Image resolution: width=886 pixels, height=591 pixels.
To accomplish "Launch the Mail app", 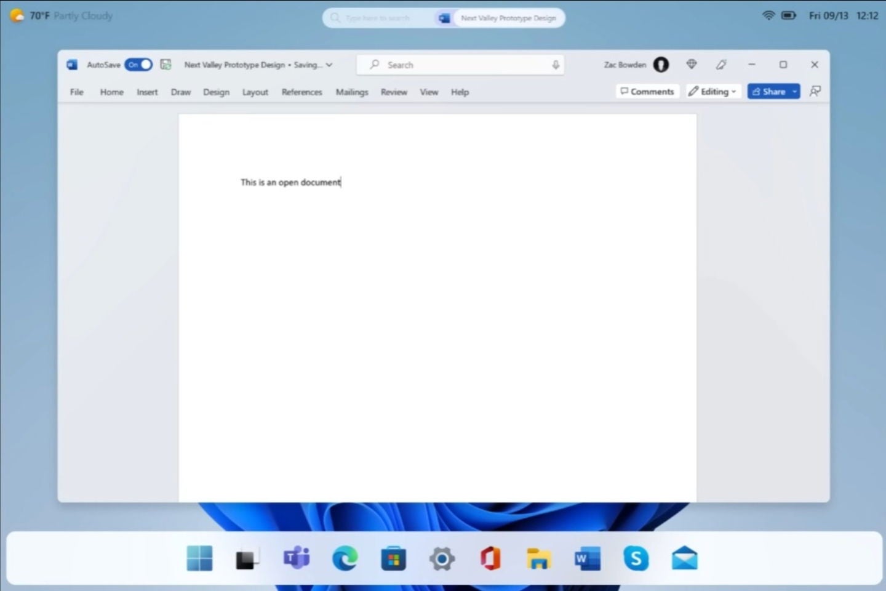I will 684,558.
